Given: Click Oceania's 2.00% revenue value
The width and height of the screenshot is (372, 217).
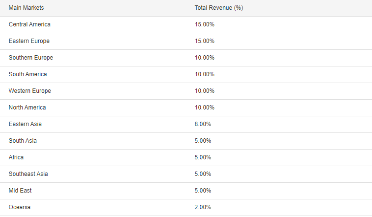Looking at the screenshot, I should 203,207.
